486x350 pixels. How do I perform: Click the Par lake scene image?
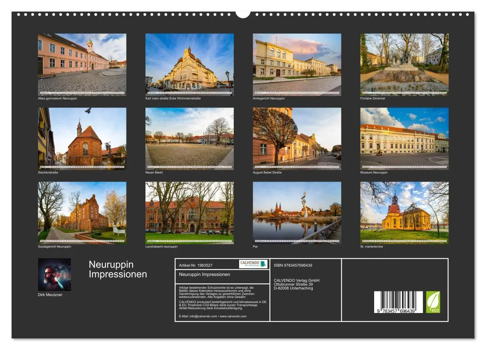coord(297,212)
